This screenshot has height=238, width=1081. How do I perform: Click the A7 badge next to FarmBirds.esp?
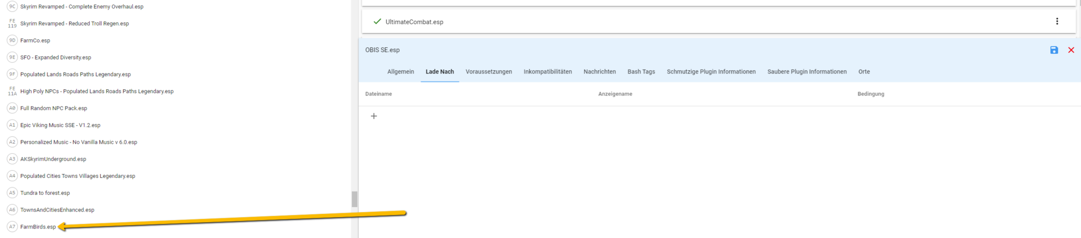click(x=12, y=227)
